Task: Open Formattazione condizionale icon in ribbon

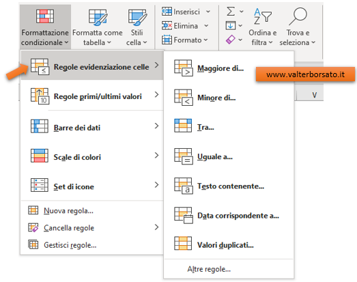Action: click(x=45, y=16)
